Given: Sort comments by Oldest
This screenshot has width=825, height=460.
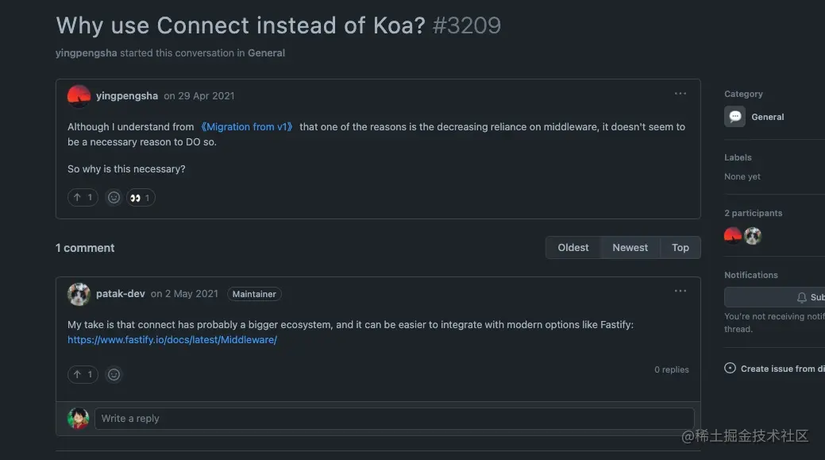Looking at the screenshot, I should [x=573, y=248].
